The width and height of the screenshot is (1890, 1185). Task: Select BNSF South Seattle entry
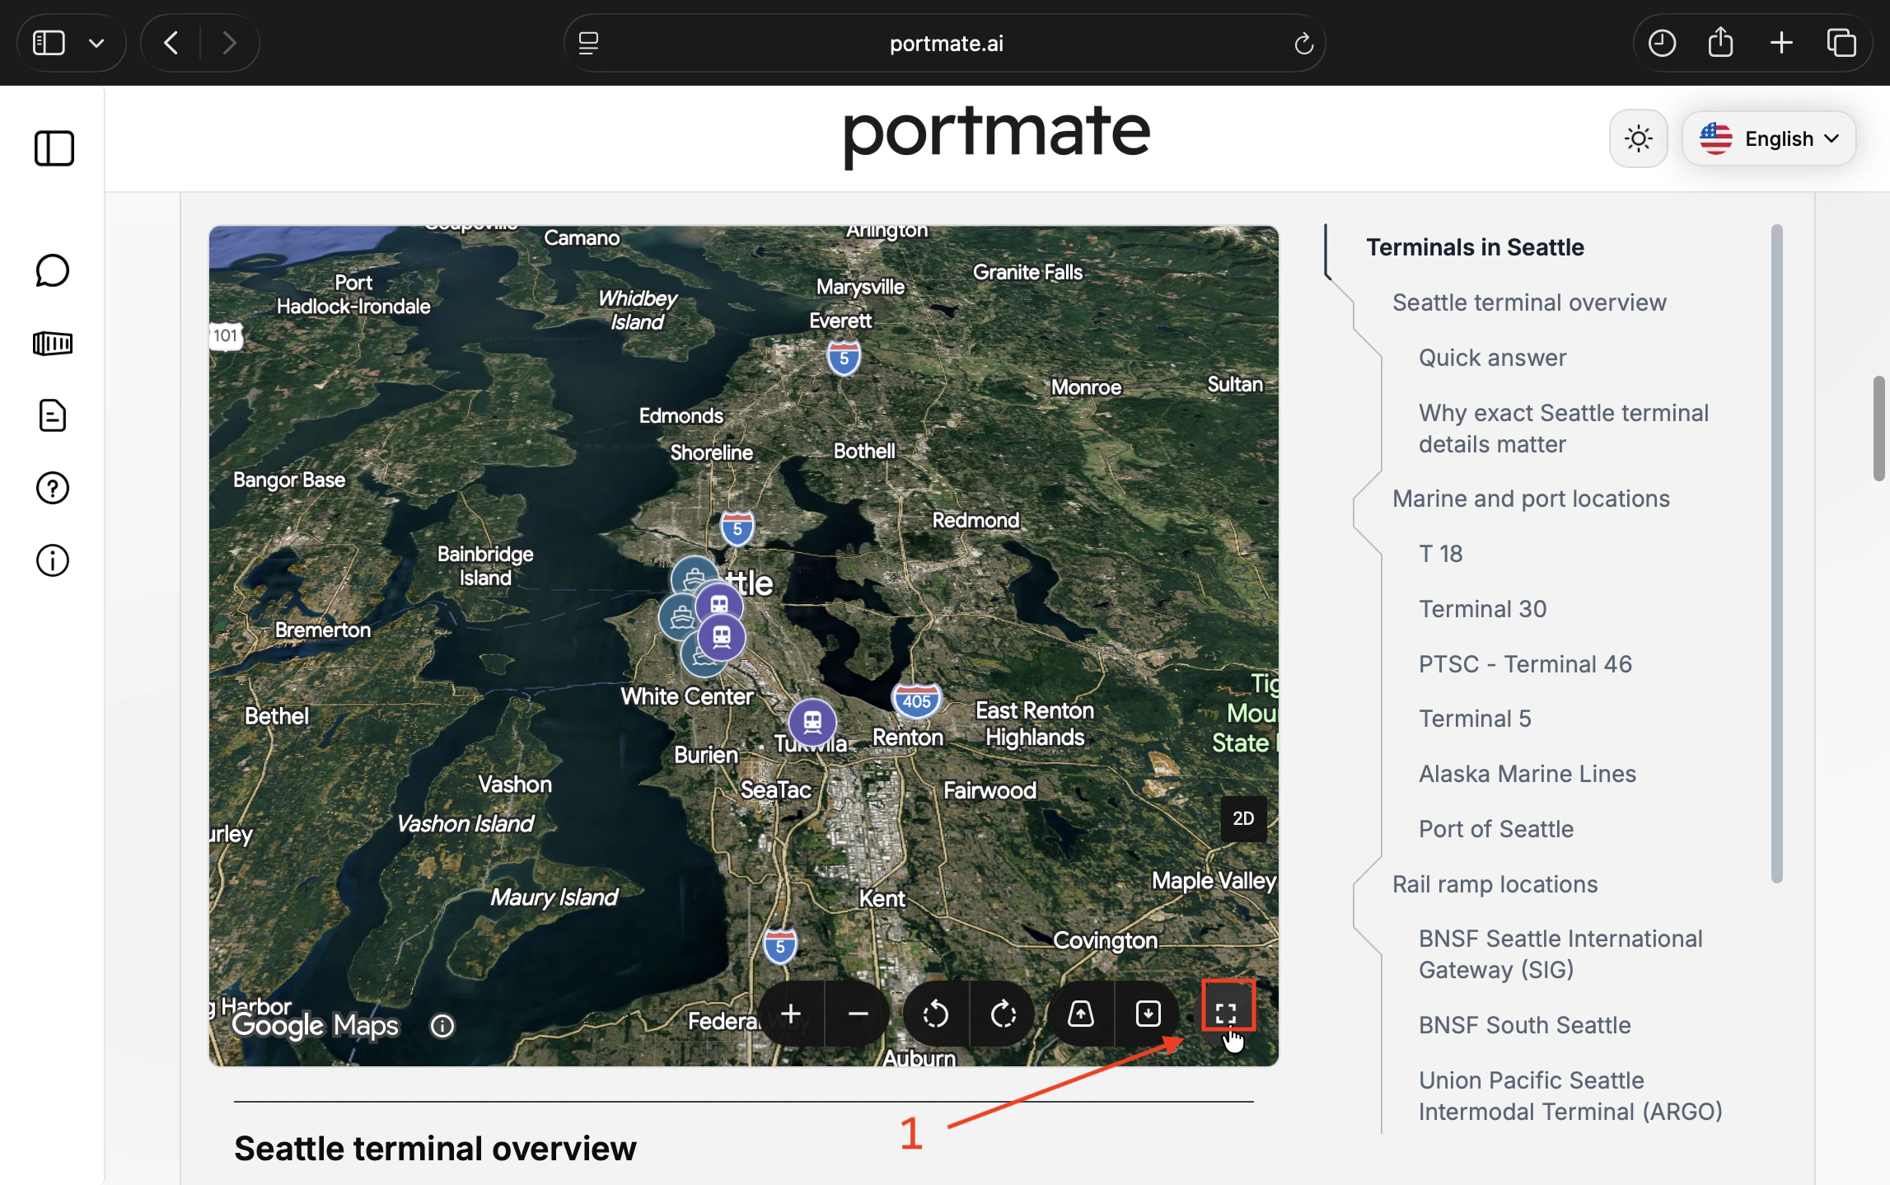point(1525,1025)
